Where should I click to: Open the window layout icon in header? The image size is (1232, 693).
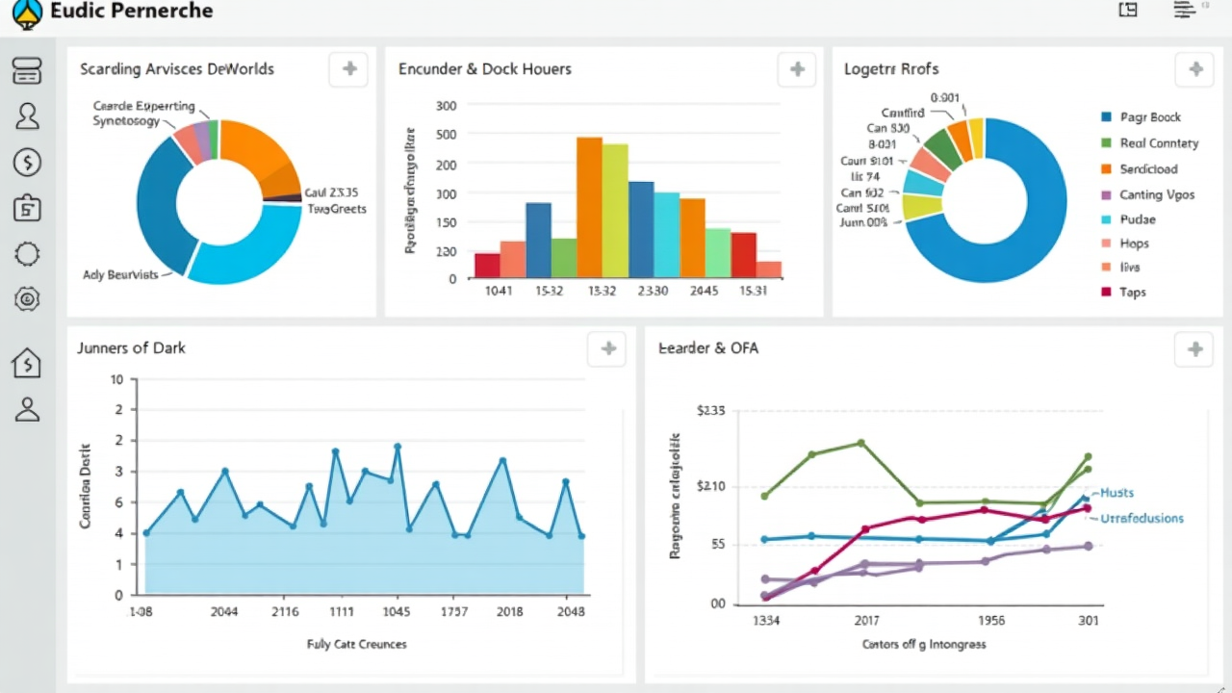pyautogui.click(x=1128, y=11)
